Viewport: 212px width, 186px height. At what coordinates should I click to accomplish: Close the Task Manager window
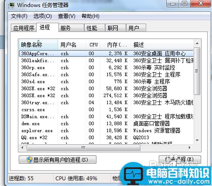click(201, 4)
